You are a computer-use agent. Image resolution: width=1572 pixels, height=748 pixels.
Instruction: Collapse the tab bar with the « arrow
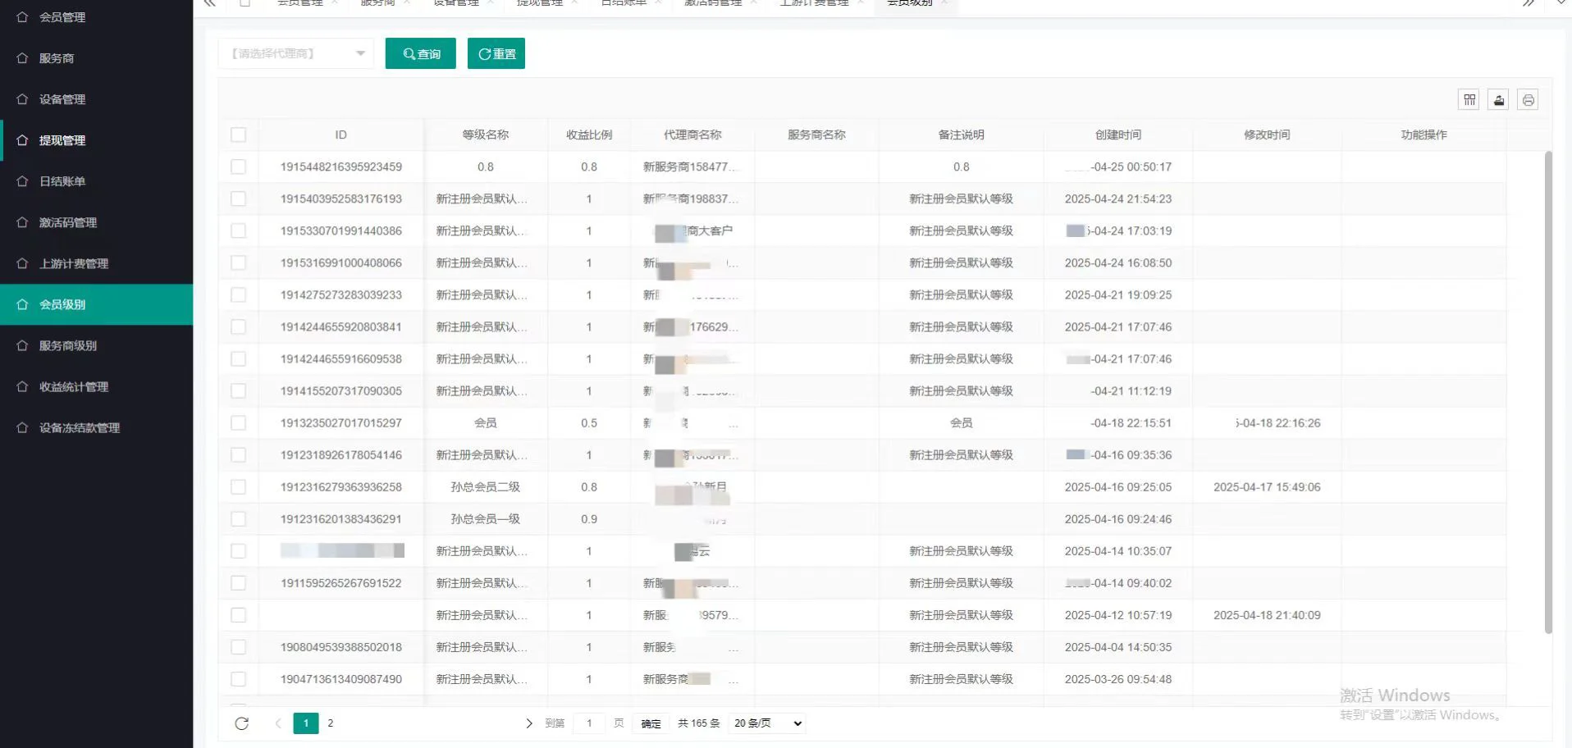coord(209,3)
